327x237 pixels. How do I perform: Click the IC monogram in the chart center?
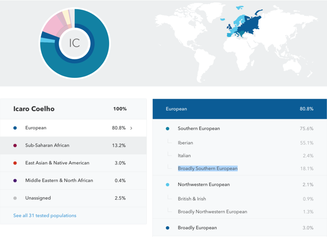tap(74, 43)
